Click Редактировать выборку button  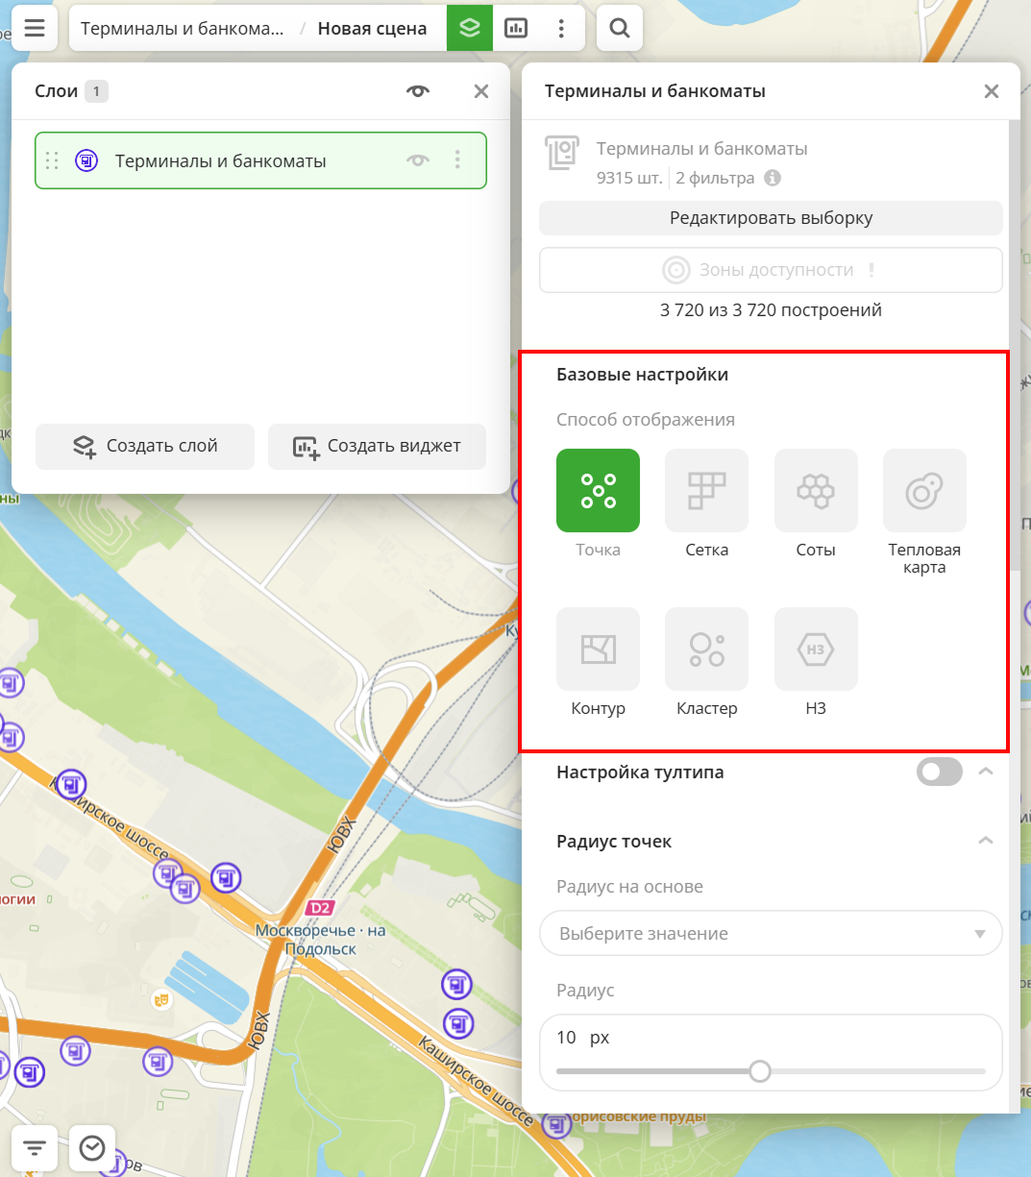tap(771, 218)
